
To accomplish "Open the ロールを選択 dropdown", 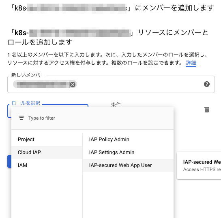I will coord(48,106).
